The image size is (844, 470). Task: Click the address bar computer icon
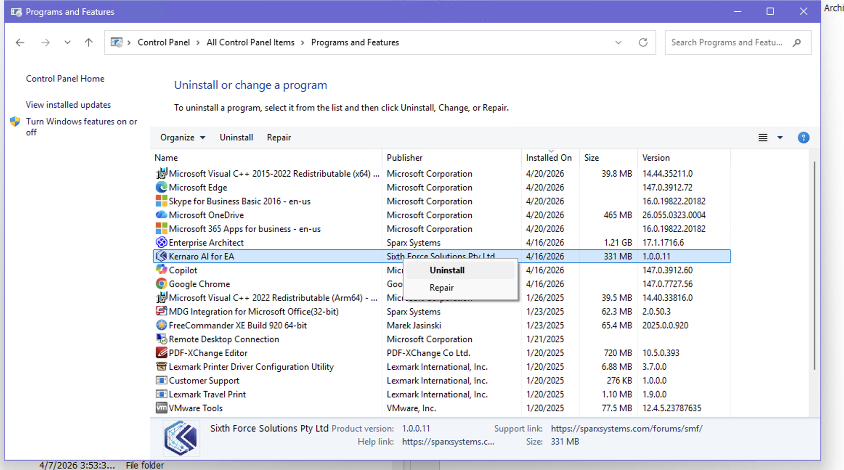117,42
